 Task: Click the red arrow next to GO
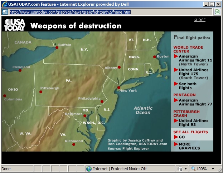(176, 137)
